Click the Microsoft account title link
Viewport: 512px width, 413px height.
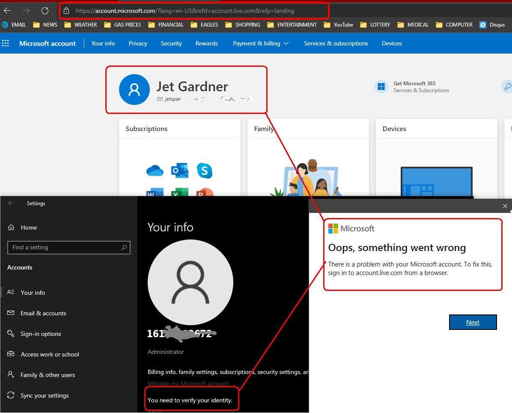tap(48, 43)
